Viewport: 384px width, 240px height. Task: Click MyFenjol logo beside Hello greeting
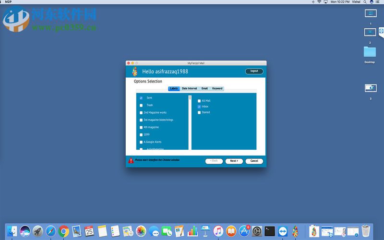[x=135, y=72]
